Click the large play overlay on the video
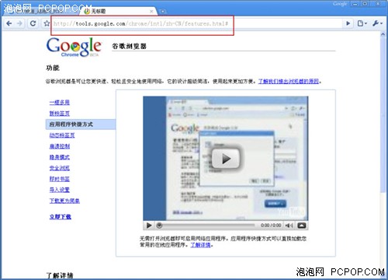The height and width of the screenshot is (280, 388). 226,159
